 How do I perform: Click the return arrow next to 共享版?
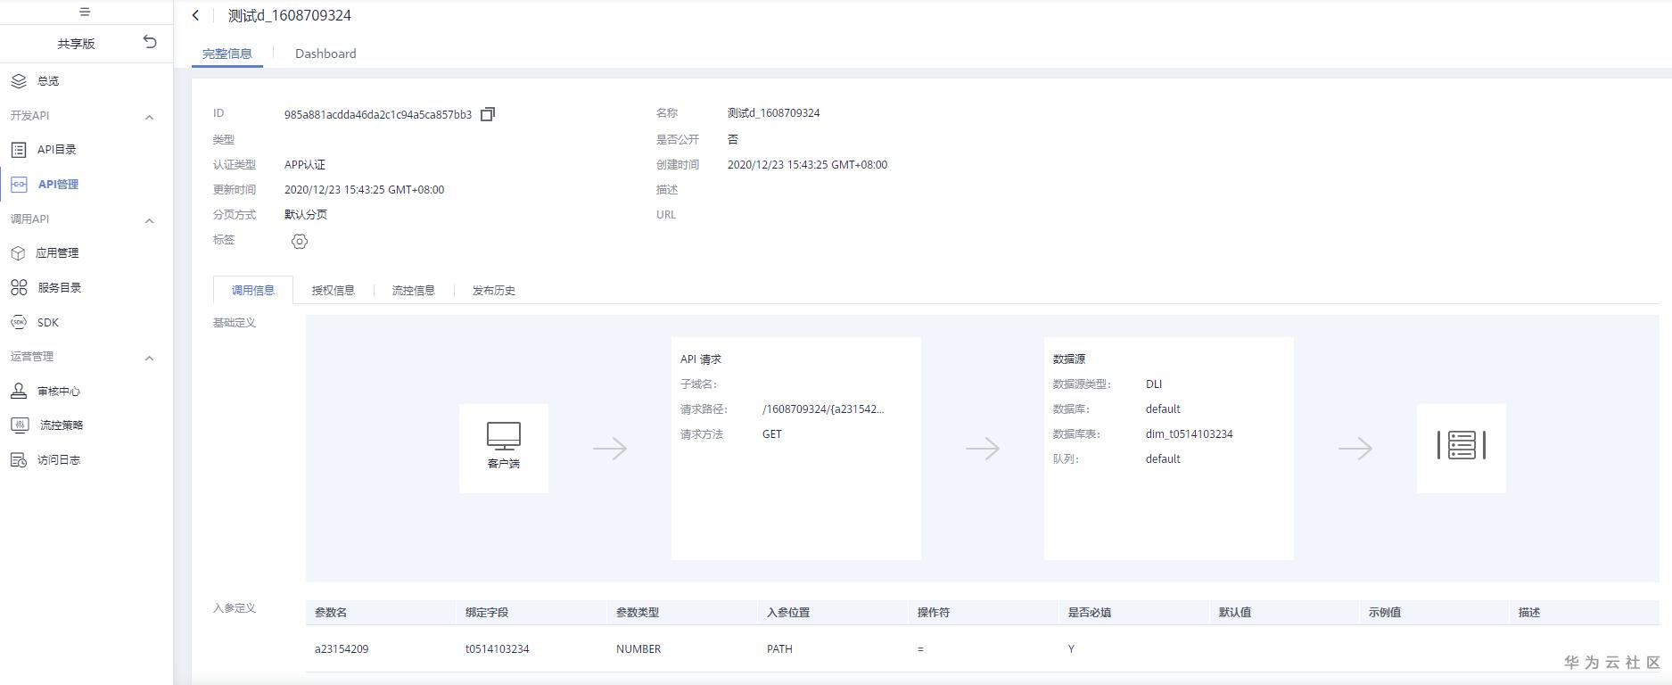click(150, 42)
